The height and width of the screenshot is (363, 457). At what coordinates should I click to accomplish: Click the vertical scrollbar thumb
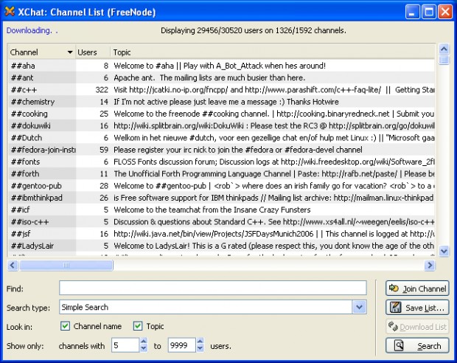point(444,60)
